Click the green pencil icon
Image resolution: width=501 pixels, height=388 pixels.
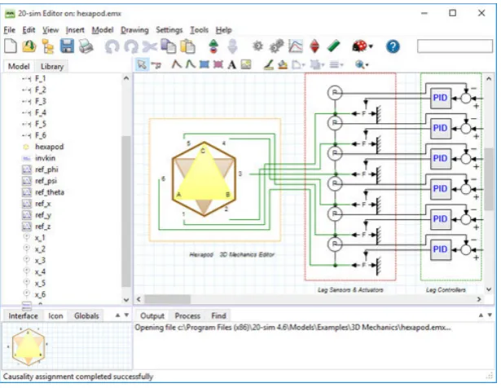click(x=333, y=46)
